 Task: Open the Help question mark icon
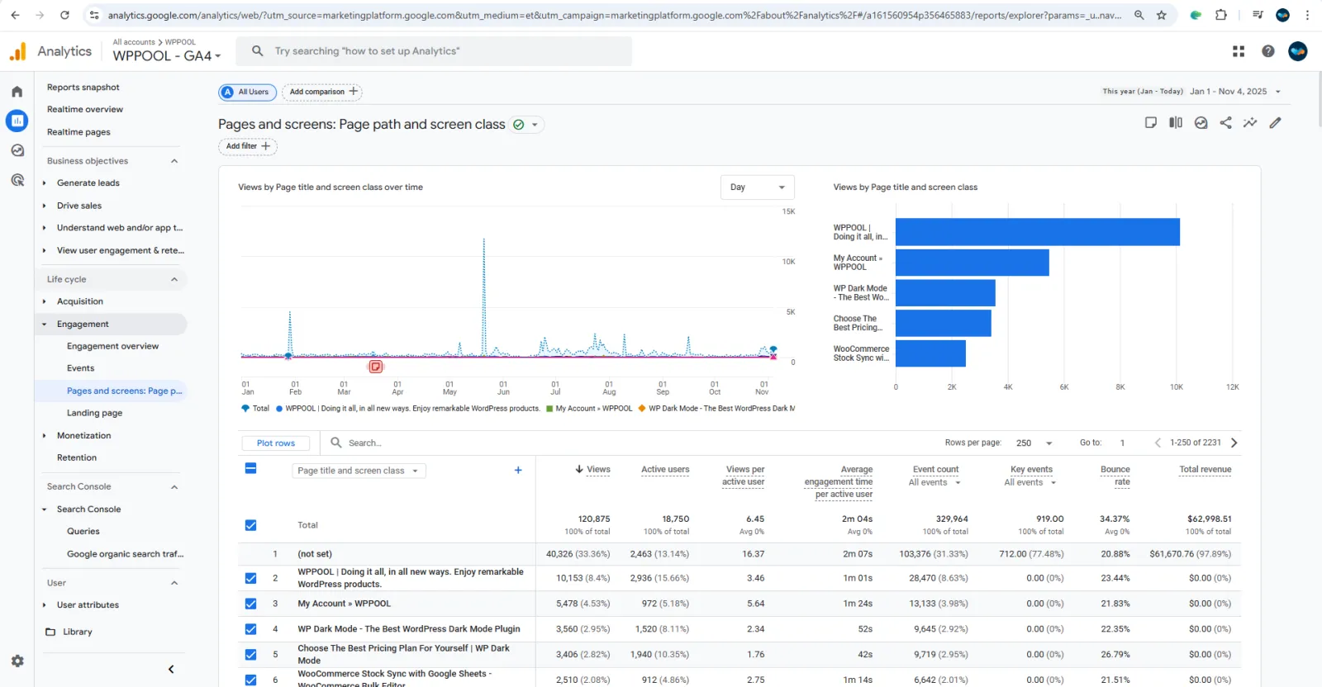(1268, 51)
